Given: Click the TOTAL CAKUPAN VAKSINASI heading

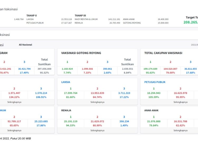Looking at the screenshot, I should click(x=163, y=53).
